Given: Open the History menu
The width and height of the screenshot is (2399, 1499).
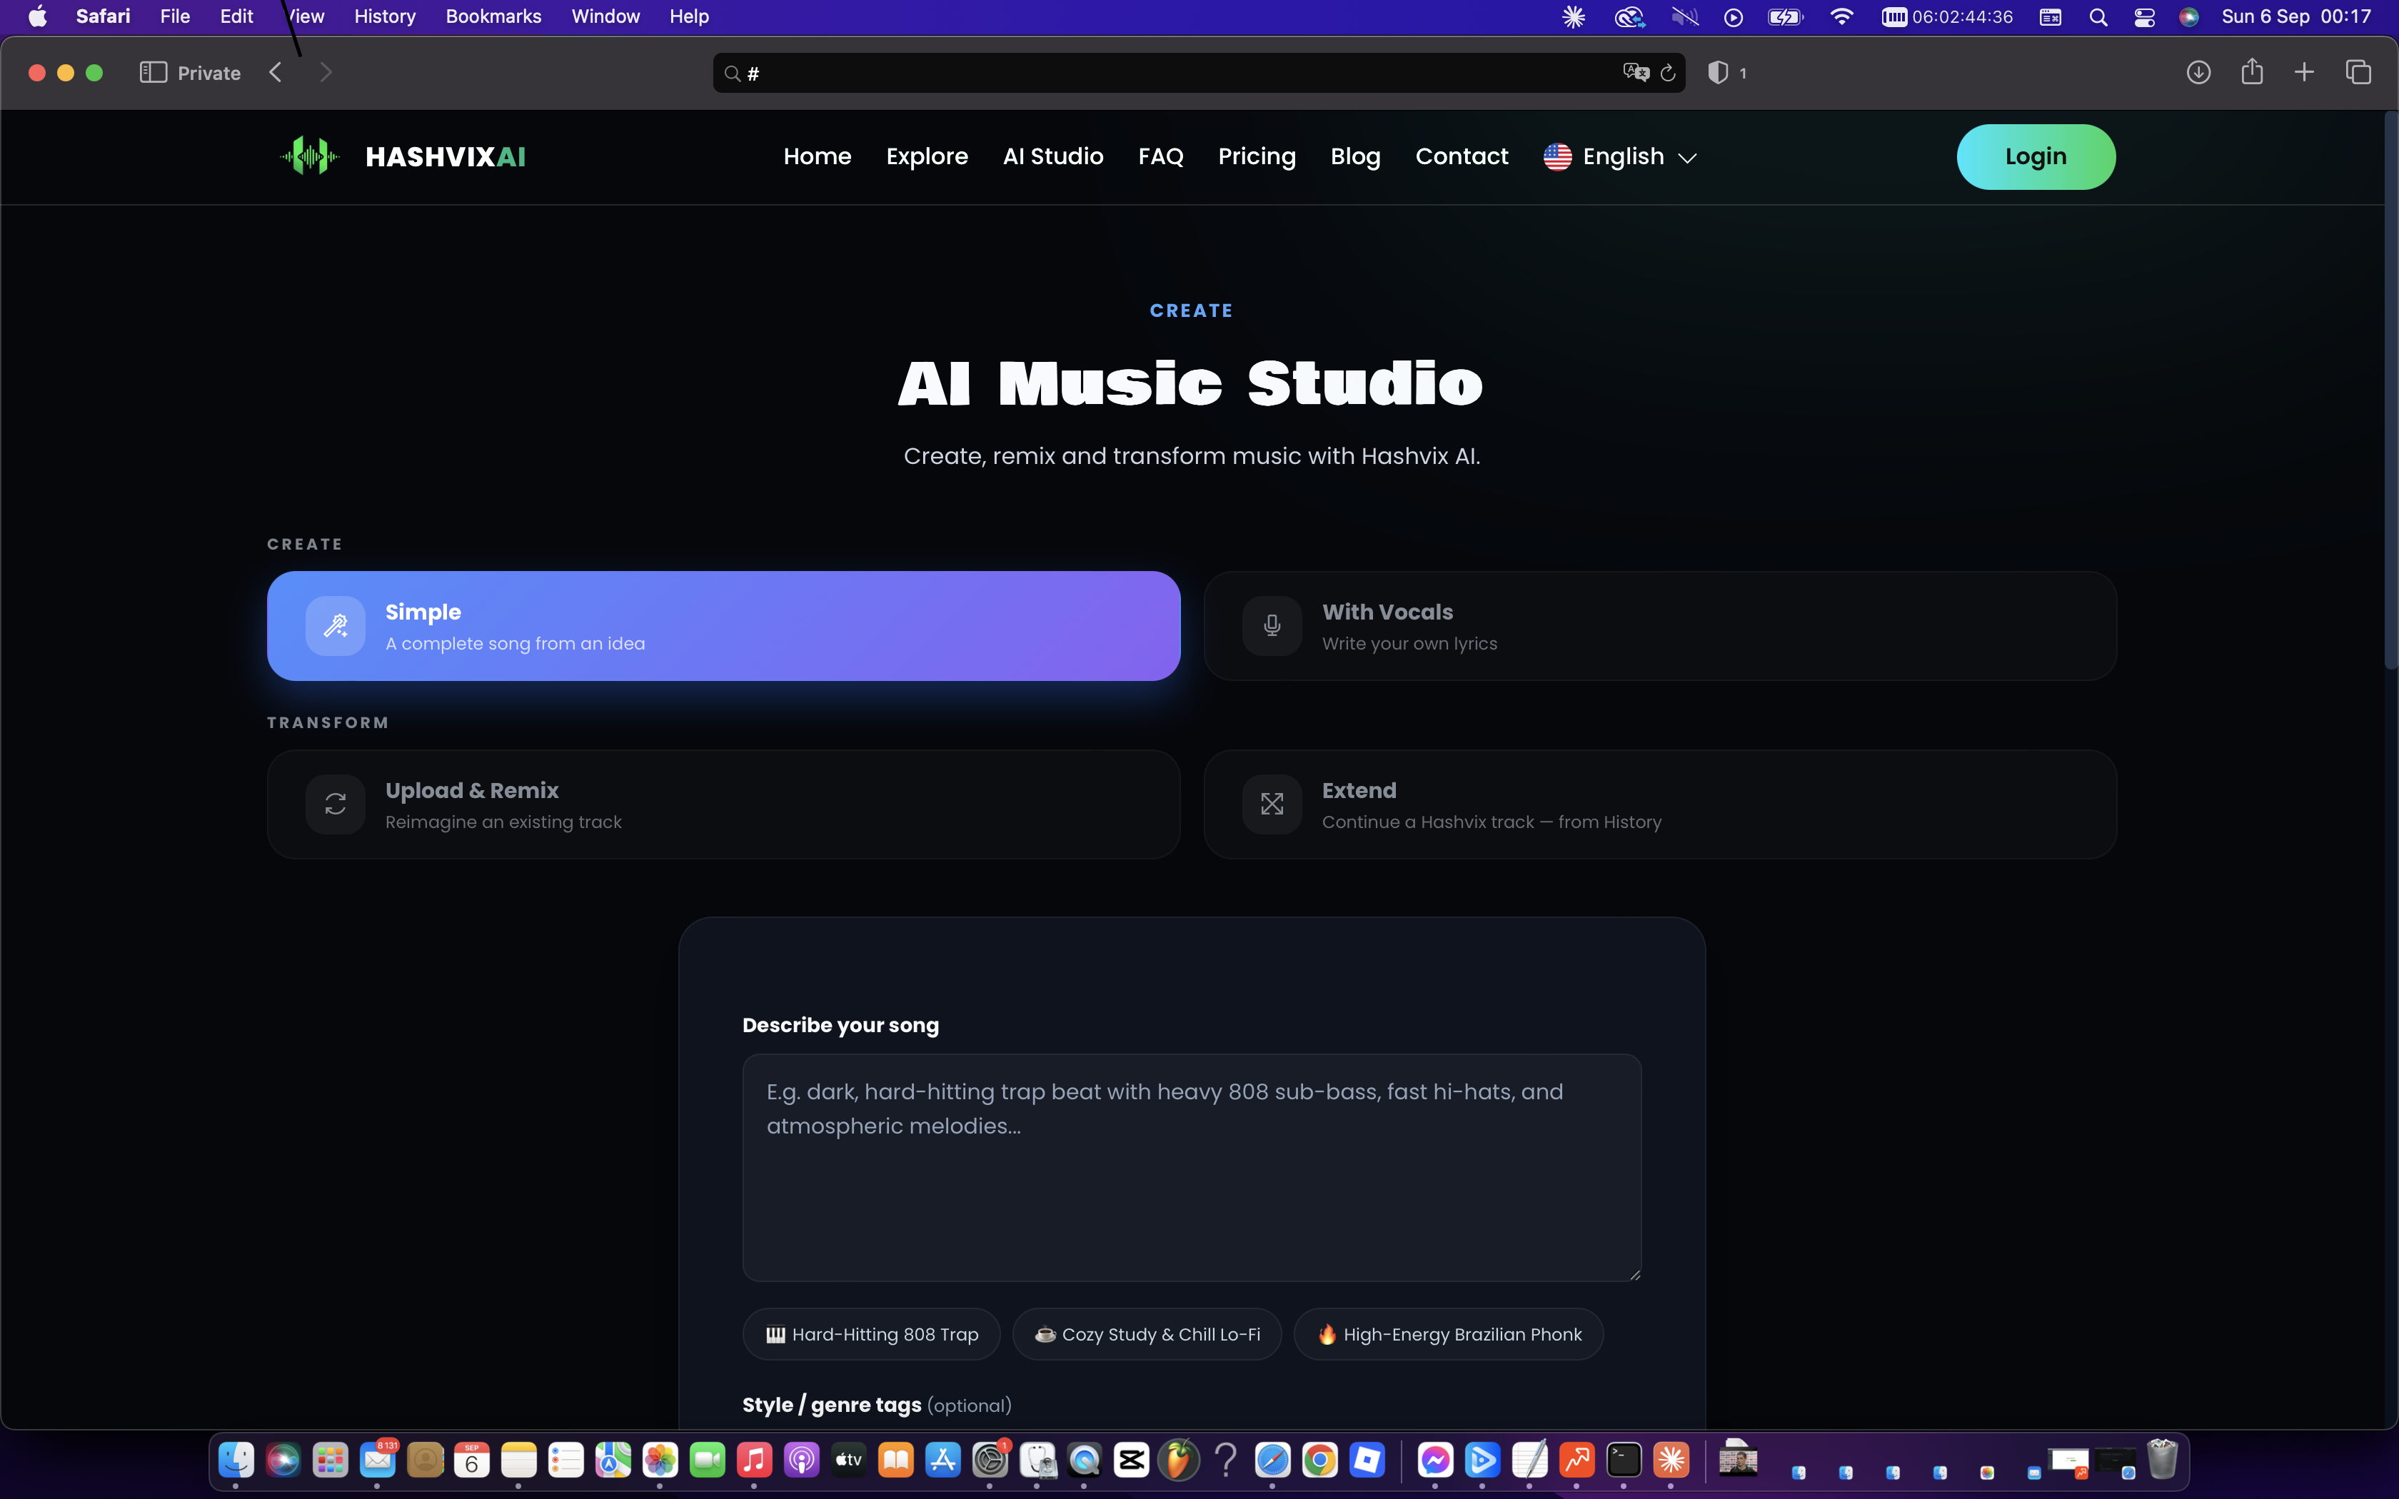Looking at the screenshot, I should click(385, 17).
